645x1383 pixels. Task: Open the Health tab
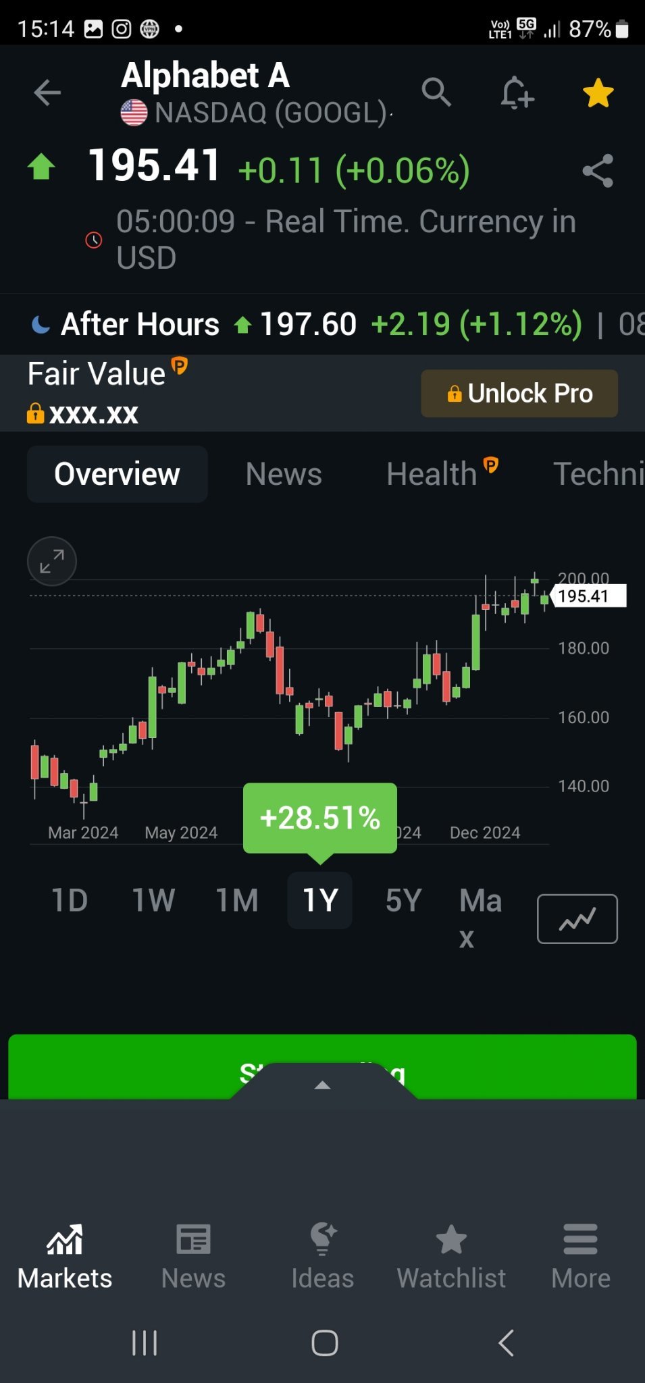tap(432, 474)
